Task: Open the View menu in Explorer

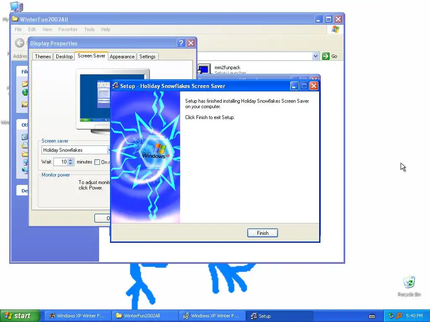Action: (47, 29)
